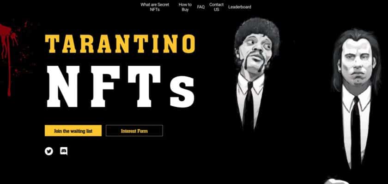Click the yellow TARANTINO headline

tap(120, 44)
